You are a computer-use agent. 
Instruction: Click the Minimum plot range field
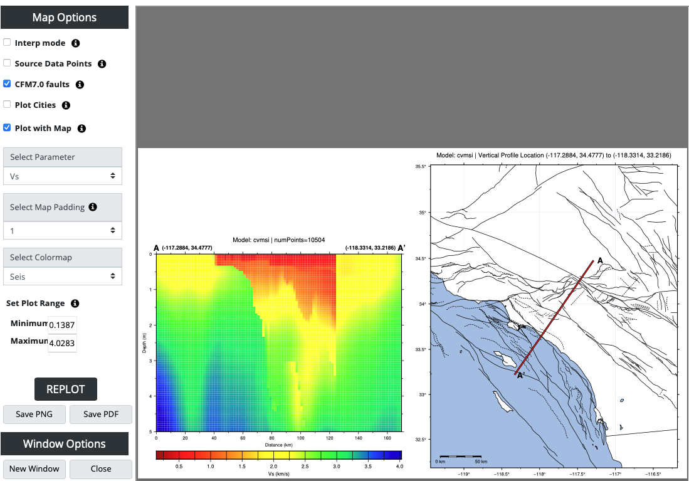click(x=62, y=325)
